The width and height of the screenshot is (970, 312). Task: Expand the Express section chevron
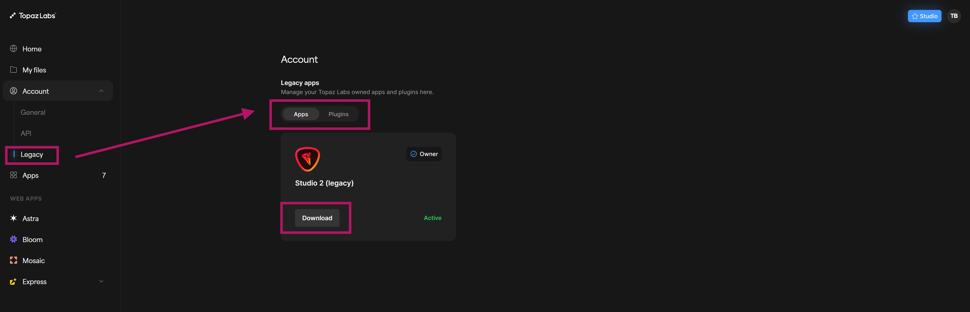(101, 282)
